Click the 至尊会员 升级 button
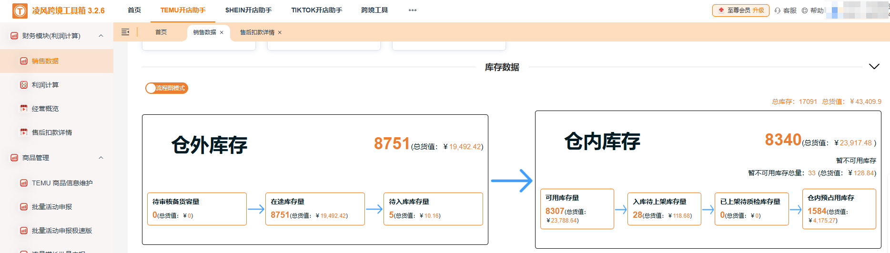Image resolution: width=890 pixels, height=253 pixels. point(741,10)
